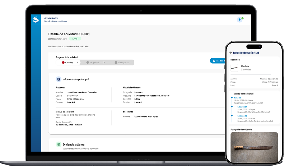Open the notifications bell
This screenshot has width=285, height=166.
point(239,20)
